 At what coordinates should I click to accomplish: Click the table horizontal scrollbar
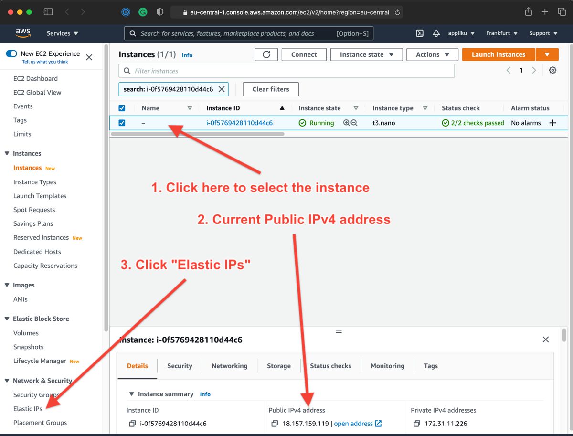(197, 134)
